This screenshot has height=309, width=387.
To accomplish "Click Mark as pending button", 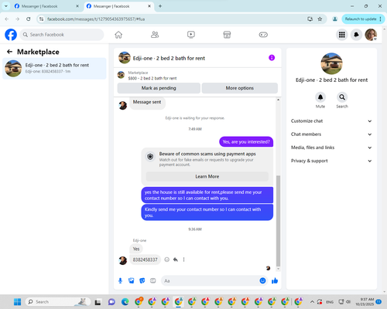I will (159, 88).
